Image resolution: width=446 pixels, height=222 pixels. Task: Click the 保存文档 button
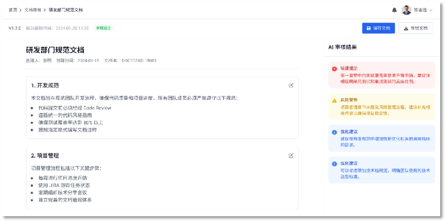[378, 28]
